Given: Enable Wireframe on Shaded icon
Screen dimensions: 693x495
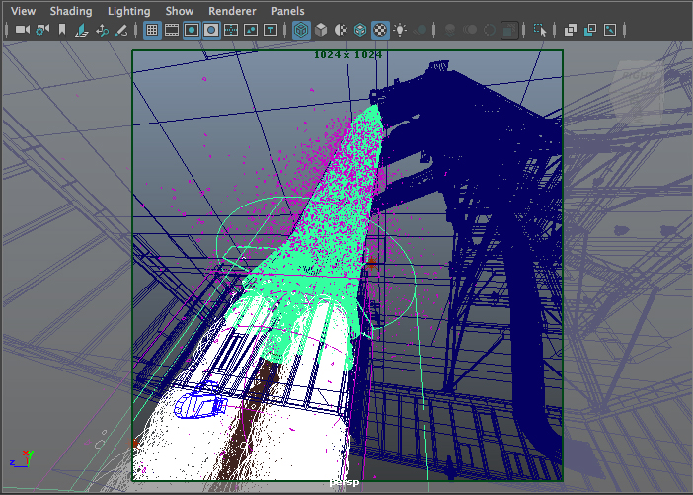Looking at the screenshot, I should [x=360, y=30].
